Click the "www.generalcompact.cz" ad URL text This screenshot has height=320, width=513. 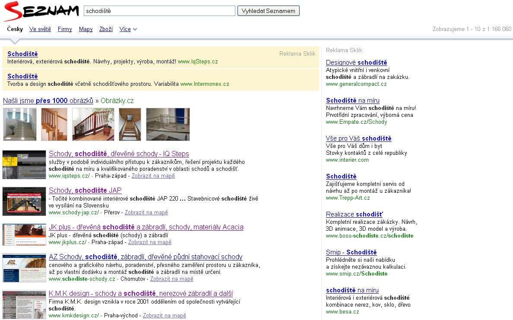(x=356, y=84)
